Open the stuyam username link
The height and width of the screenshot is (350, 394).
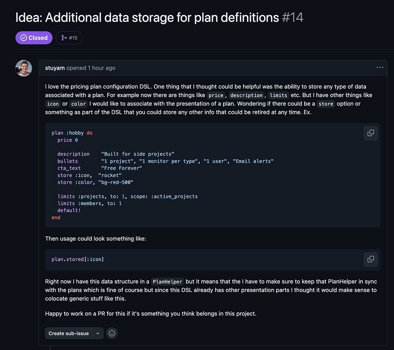tap(55, 68)
